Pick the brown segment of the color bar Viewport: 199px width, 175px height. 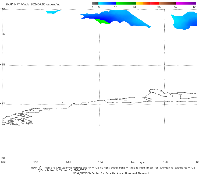tap(168, 3)
